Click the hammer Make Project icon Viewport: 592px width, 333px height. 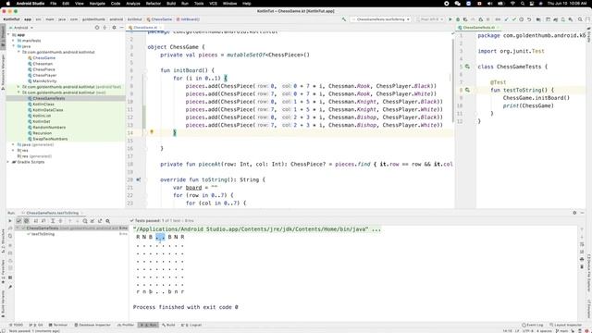(344, 19)
